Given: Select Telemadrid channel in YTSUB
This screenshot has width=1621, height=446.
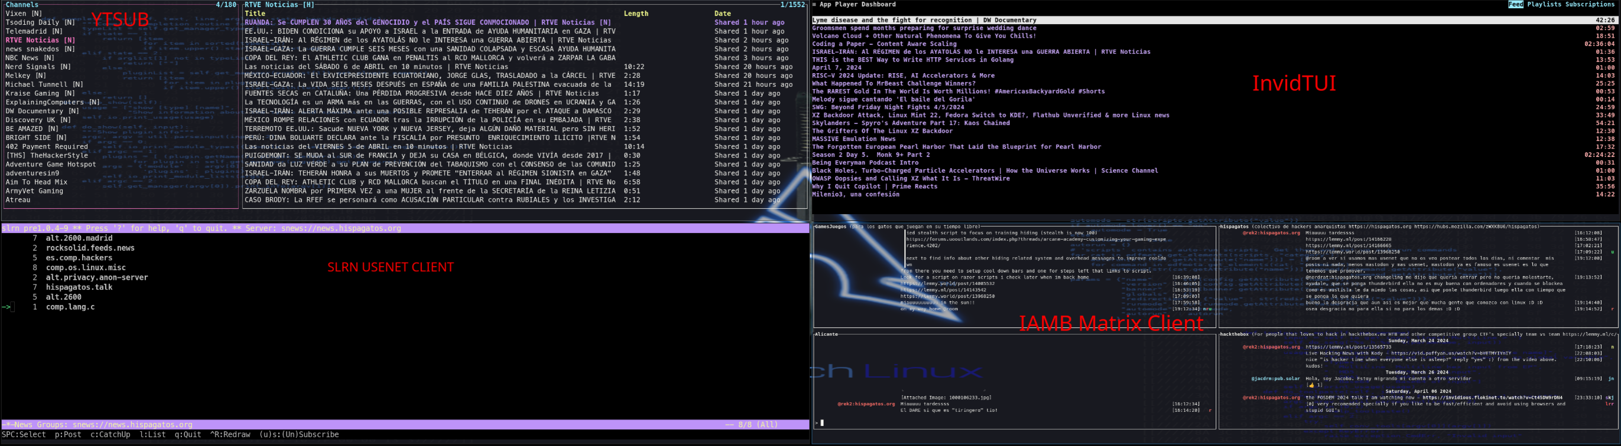Looking at the screenshot, I should [x=34, y=31].
